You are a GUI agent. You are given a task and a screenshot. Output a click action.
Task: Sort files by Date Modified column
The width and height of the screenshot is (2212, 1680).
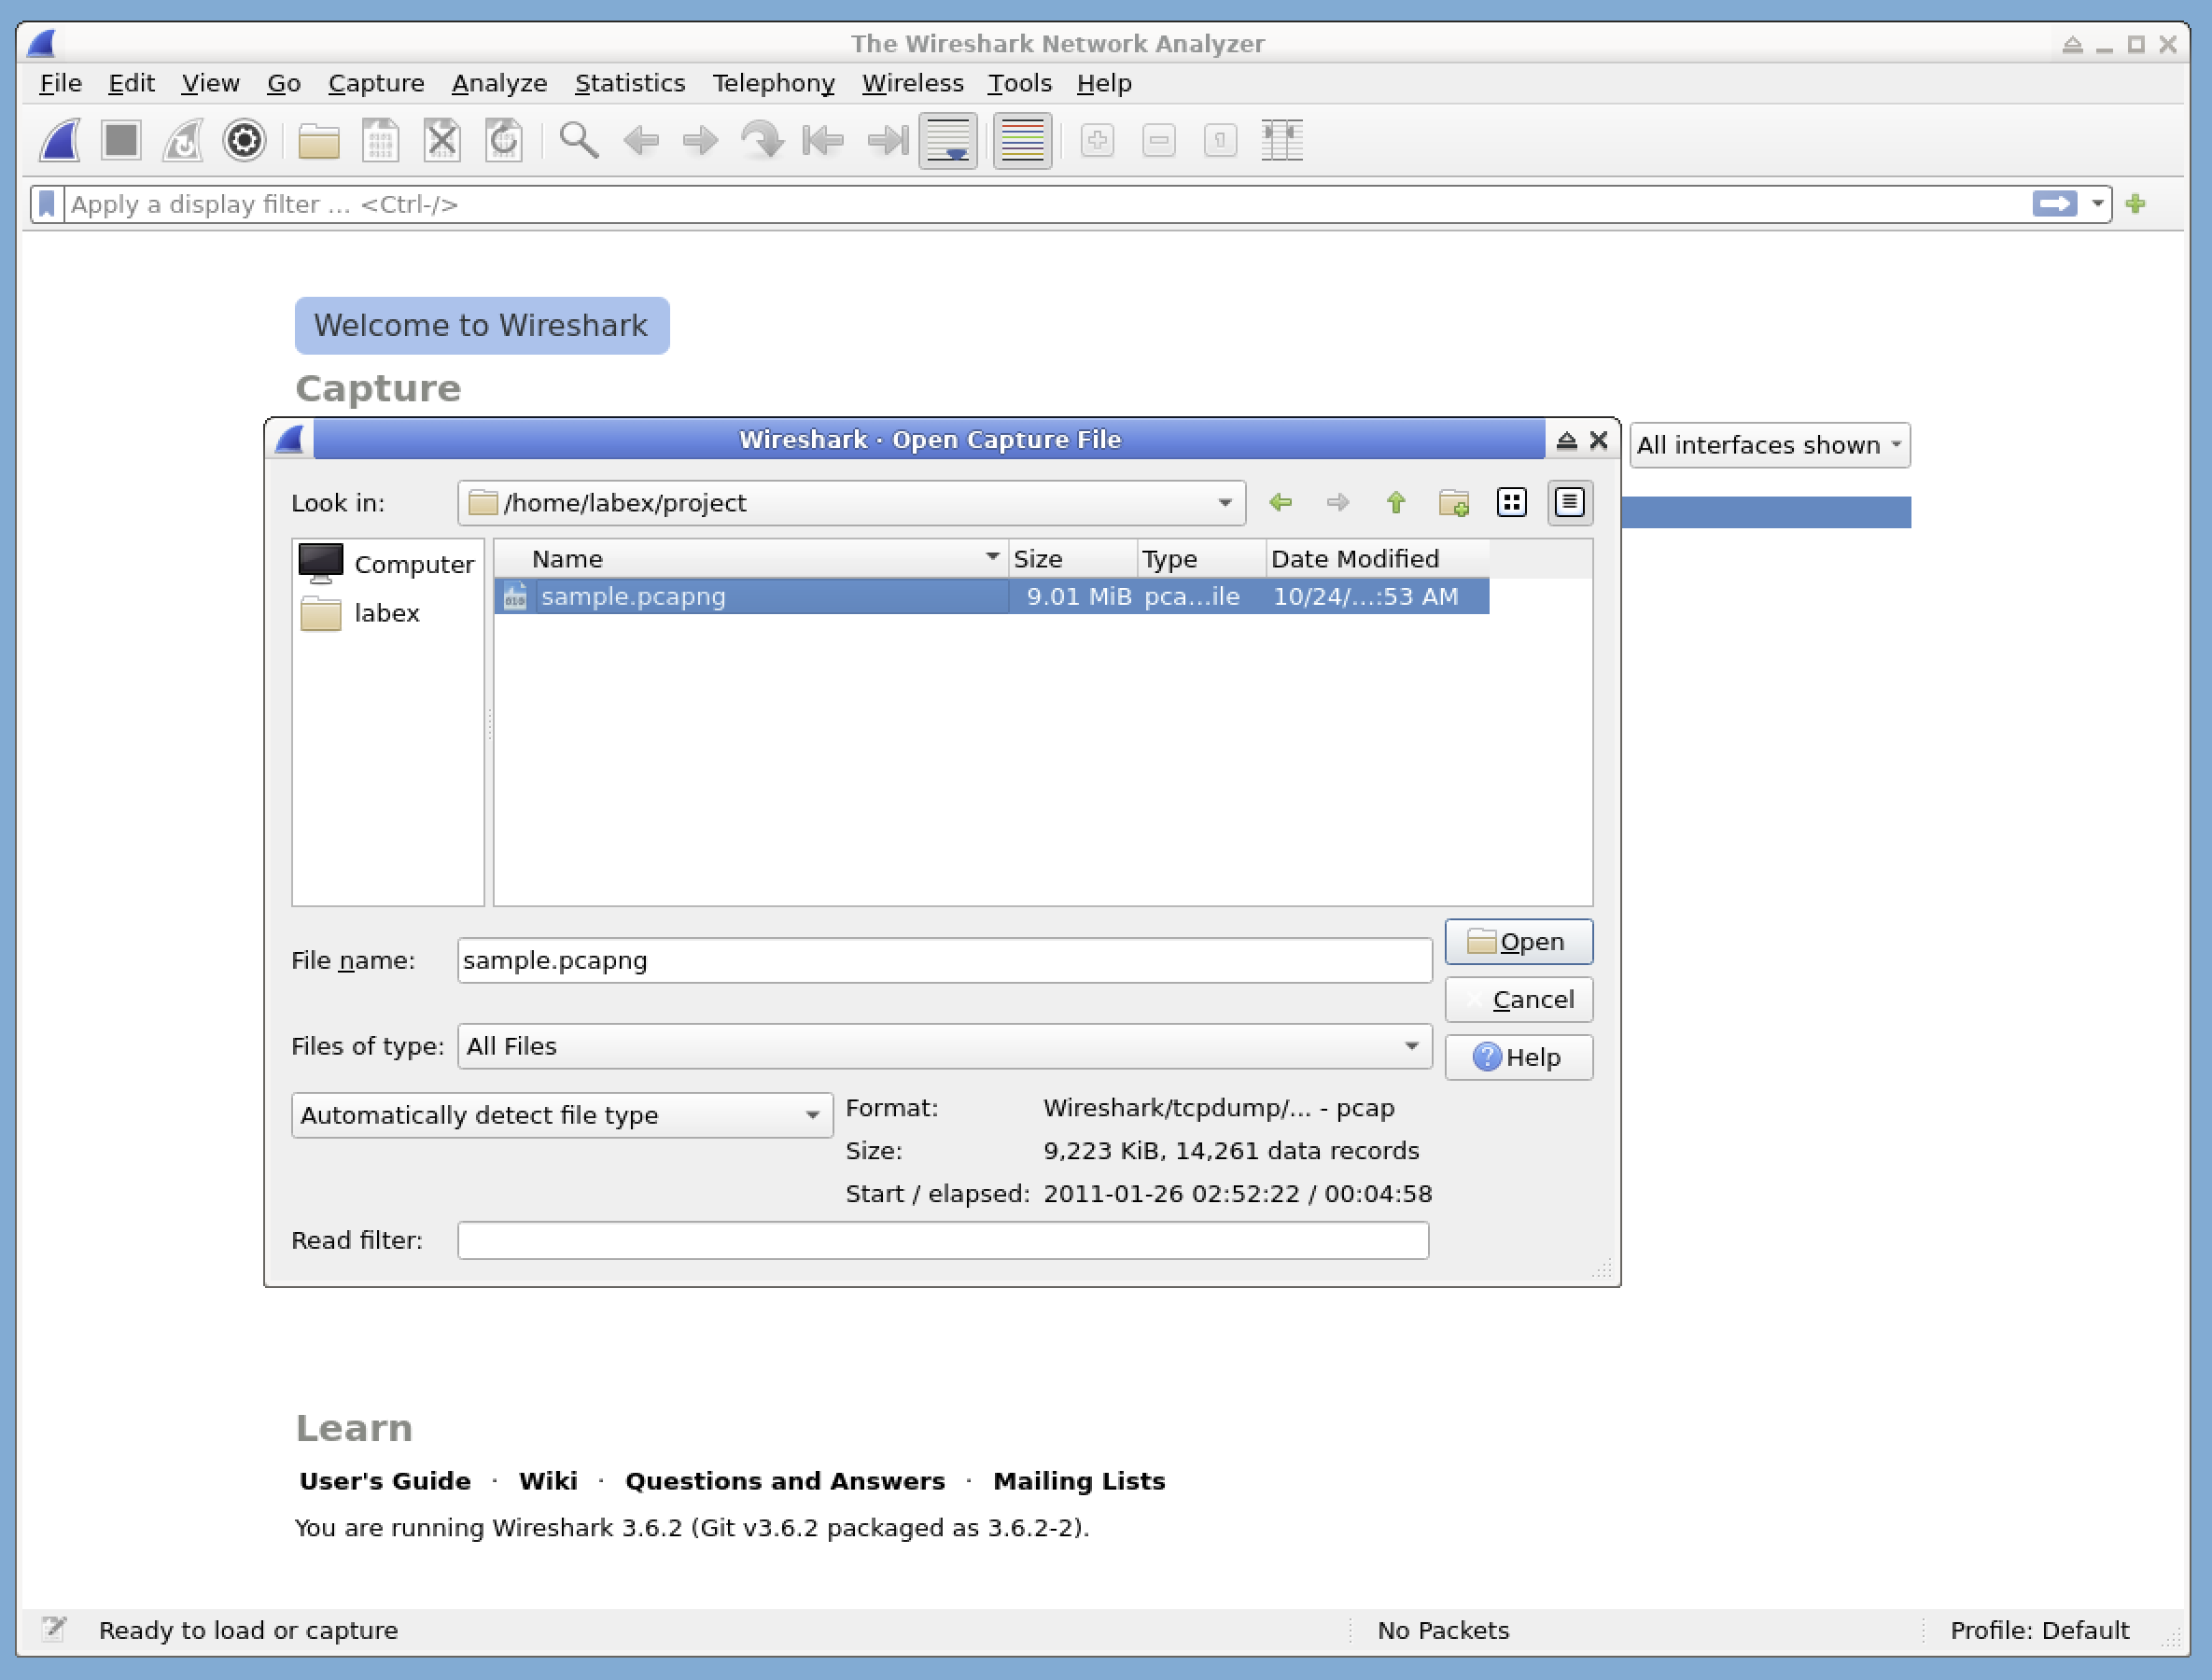tap(1378, 559)
